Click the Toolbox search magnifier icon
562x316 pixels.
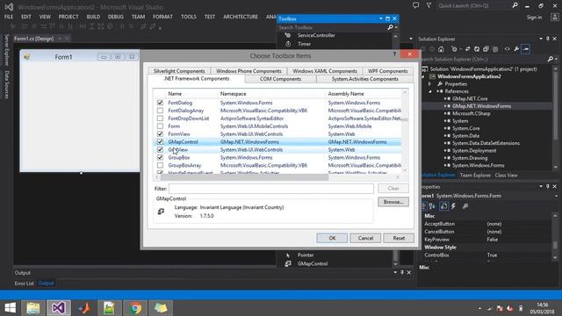click(390, 27)
